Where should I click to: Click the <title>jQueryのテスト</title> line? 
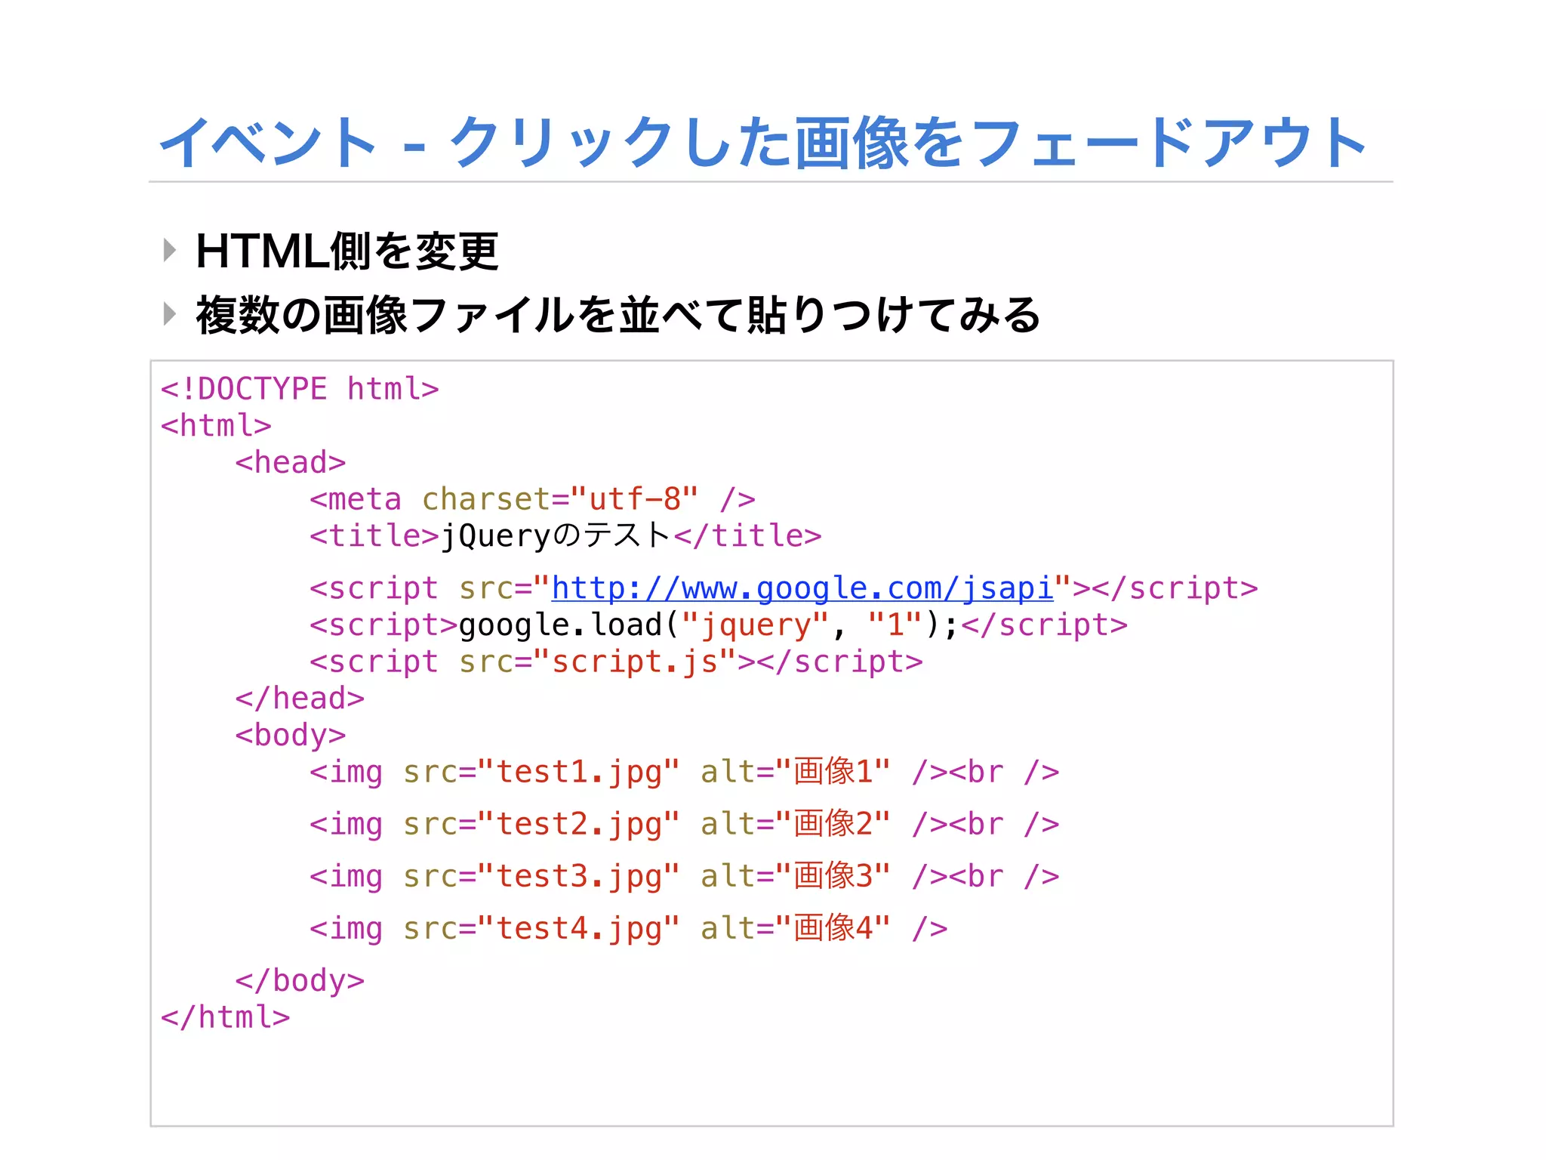(x=565, y=536)
